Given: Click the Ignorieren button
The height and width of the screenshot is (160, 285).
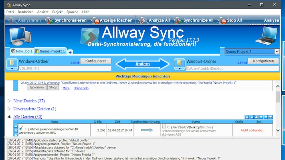Looking at the screenshot, I should [x=37, y=87].
